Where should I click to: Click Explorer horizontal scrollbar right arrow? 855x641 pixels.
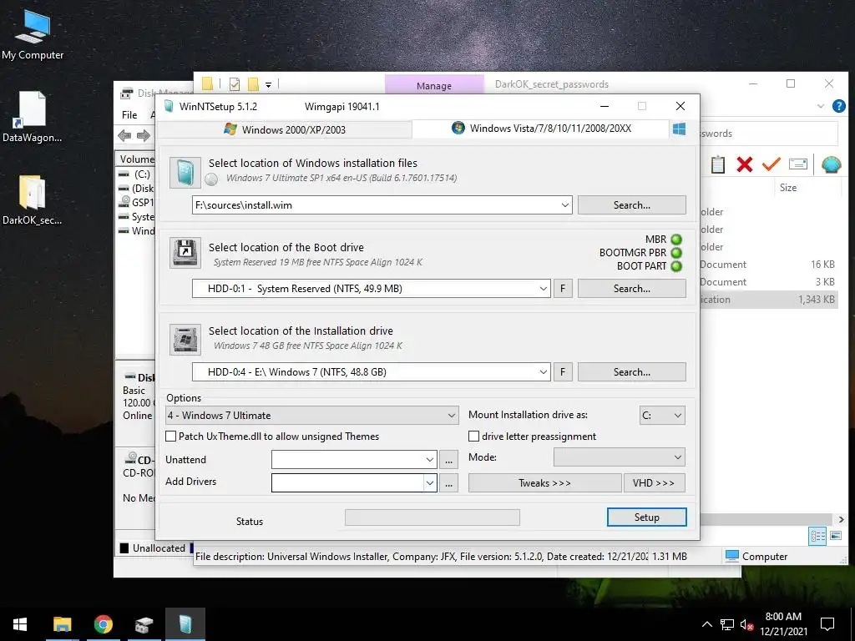841,519
